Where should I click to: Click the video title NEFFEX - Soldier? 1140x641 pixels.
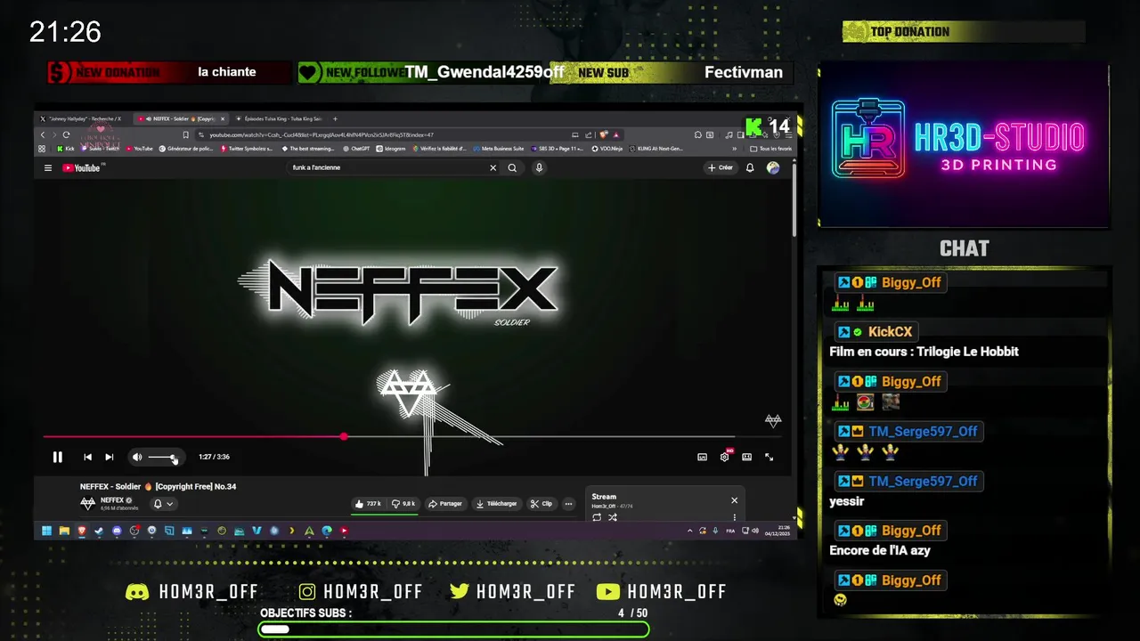[158, 486]
